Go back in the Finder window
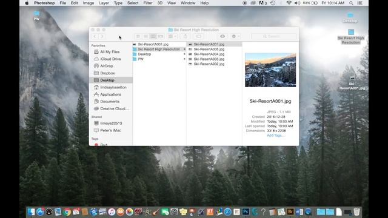388x218 pixels. pos(95,36)
